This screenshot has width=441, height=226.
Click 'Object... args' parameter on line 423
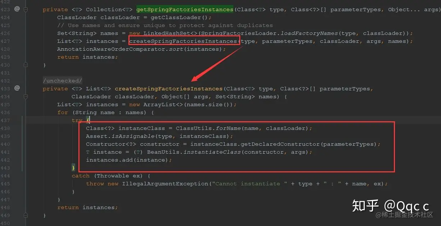tap(413, 9)
